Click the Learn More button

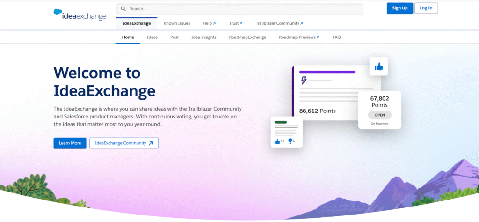(x=70, y=143)
